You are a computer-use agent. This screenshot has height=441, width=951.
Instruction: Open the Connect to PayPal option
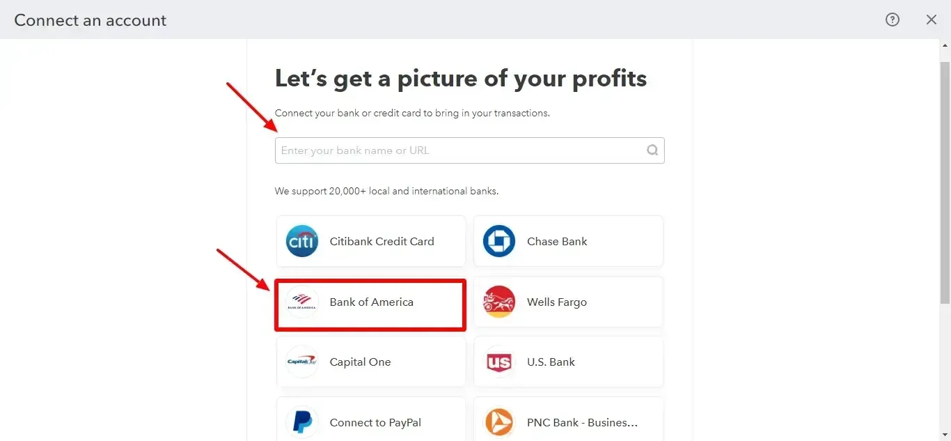click(x=375, y=423)
